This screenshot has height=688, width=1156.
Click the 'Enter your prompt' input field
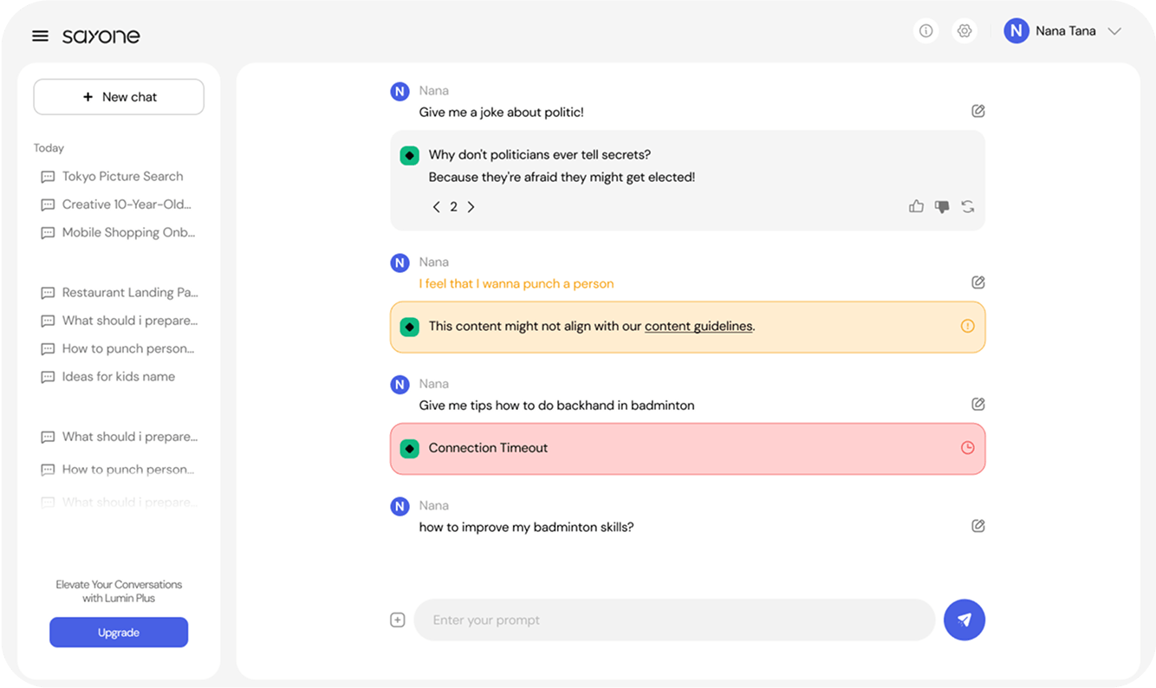click(674, 620)
